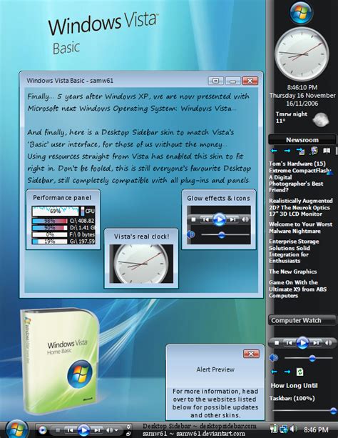Go to next Newsroom item with right arrow
Image resolution: width=338 pixels, height=438 pixels.
coord(287,151)
